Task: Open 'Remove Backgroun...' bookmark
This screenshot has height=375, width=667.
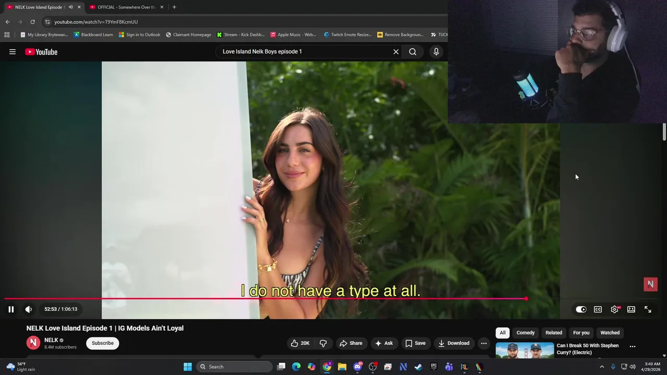Action: [x=400, y=35]
